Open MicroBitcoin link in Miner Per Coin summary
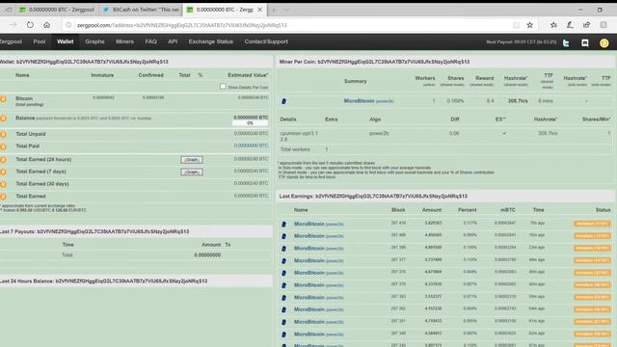 [359, 101]
